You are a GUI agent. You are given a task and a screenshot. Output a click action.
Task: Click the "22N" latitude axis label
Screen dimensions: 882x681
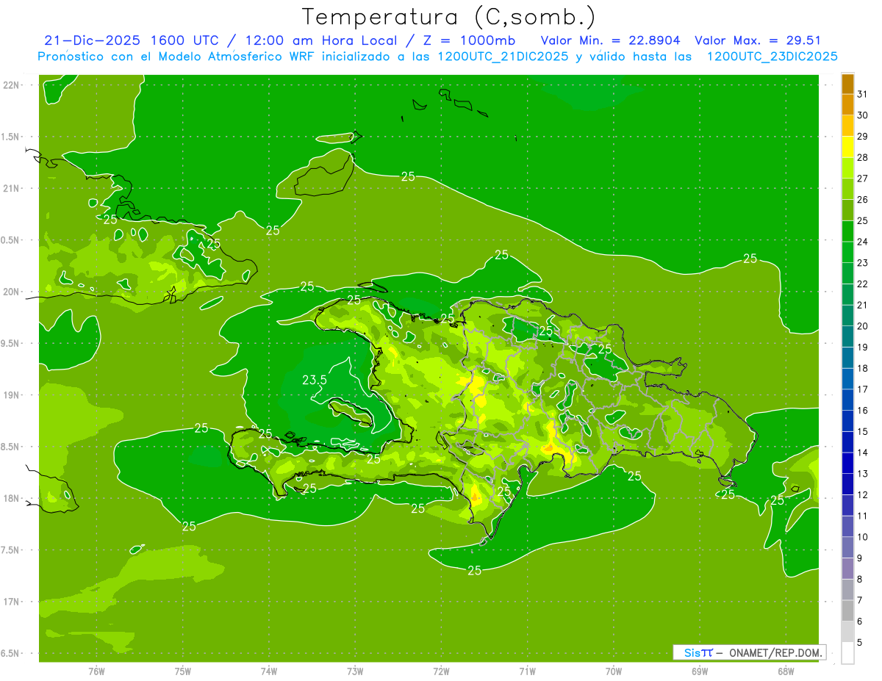click(12, 85)
